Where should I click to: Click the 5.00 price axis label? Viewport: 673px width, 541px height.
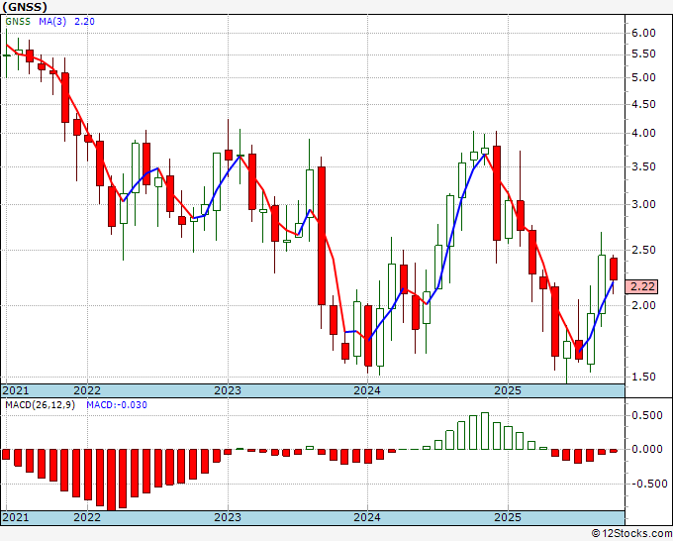point(643,77)
